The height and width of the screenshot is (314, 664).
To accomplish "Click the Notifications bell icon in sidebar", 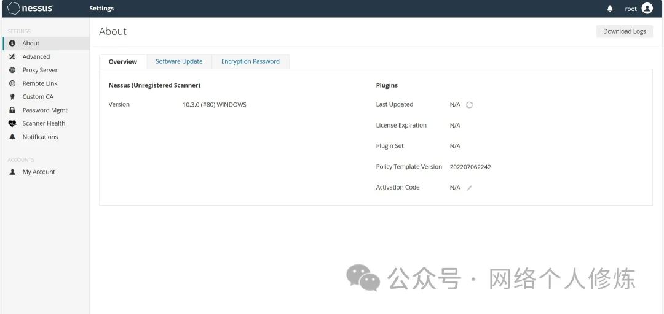I will pos(12,137).
